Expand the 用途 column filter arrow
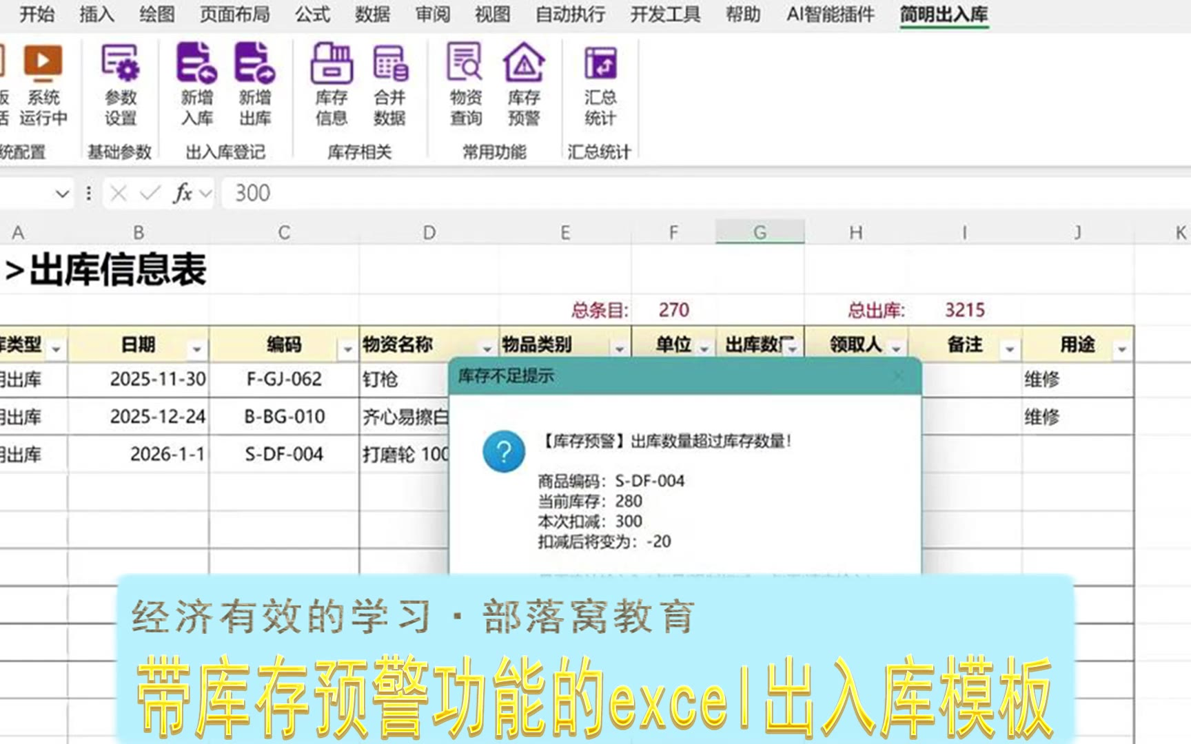 (1122, 349)
